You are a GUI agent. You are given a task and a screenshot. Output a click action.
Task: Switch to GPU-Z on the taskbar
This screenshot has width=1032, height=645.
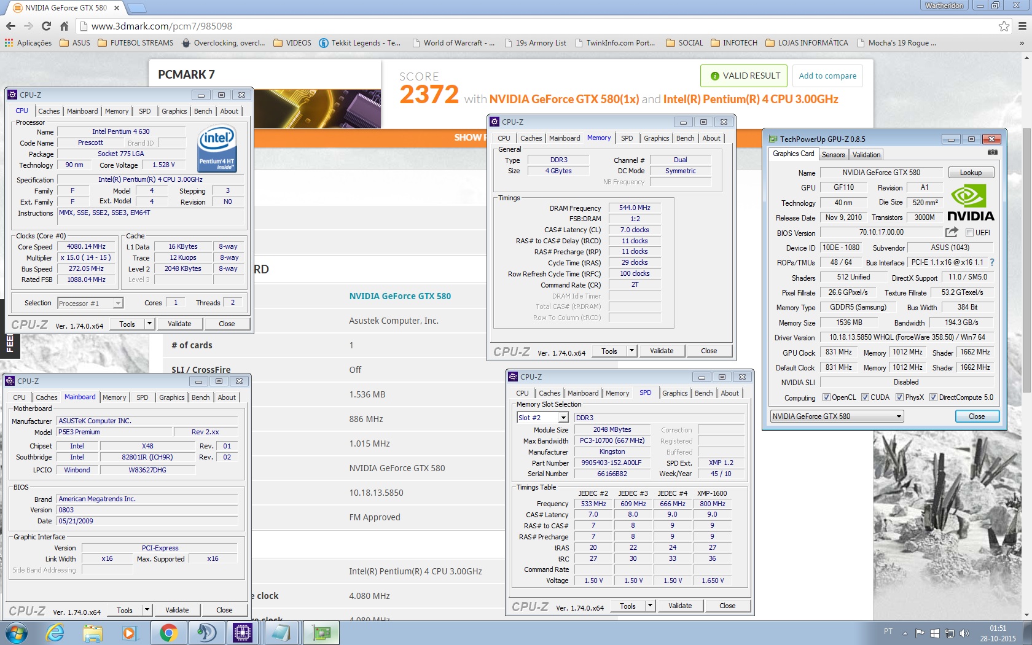pos(321,633)
